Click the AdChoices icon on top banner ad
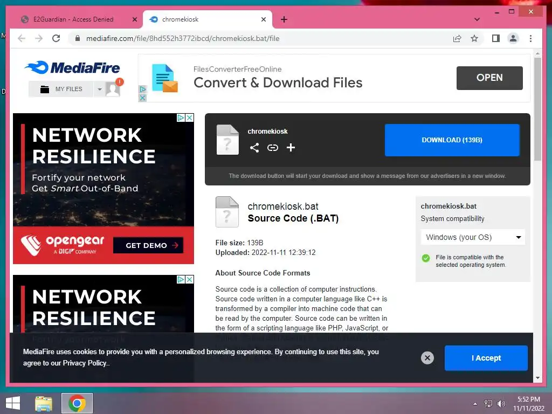This screenshot has height=414, width=552. coord(142,89)
